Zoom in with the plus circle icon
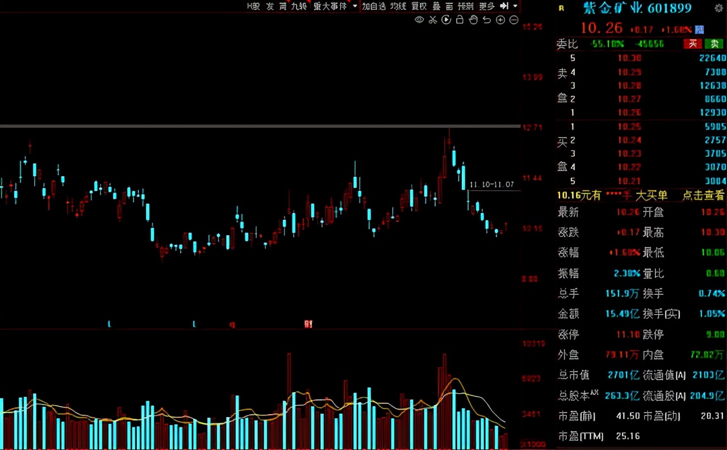This screenshot has width=727, height=450. (x=500, y=20)
